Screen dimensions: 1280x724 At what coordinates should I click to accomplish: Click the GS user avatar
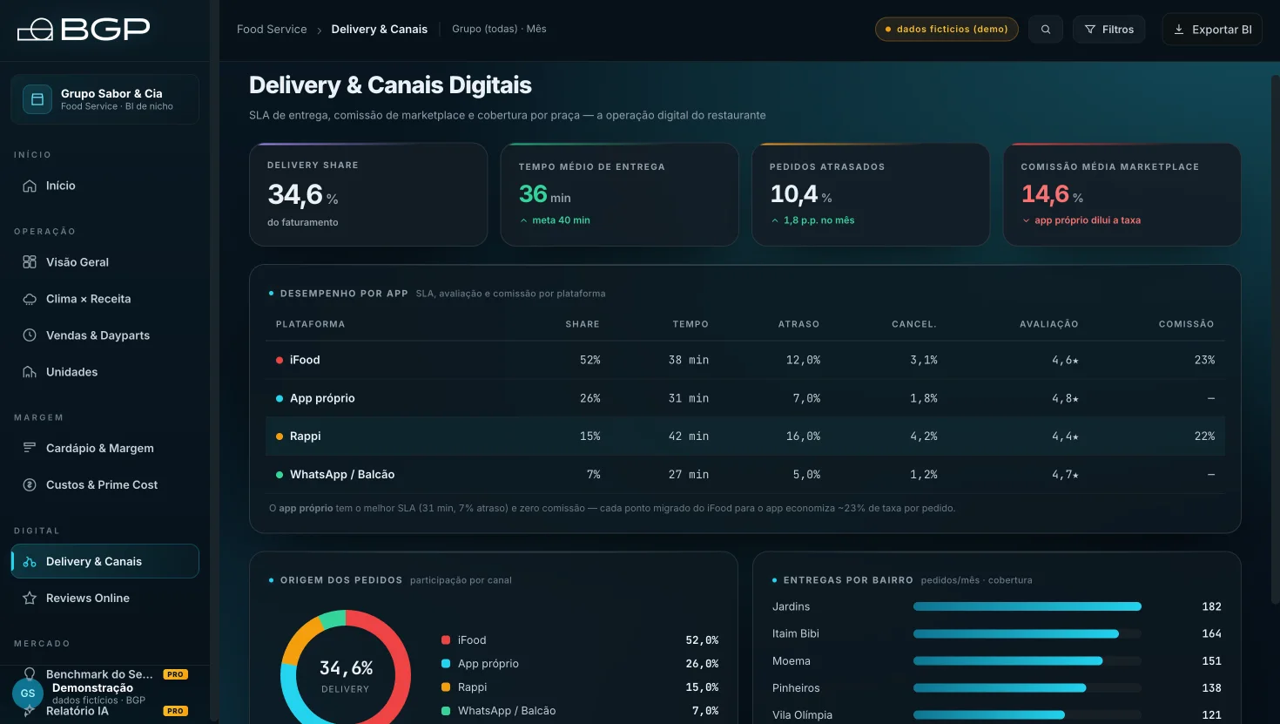tap(28, 694)
